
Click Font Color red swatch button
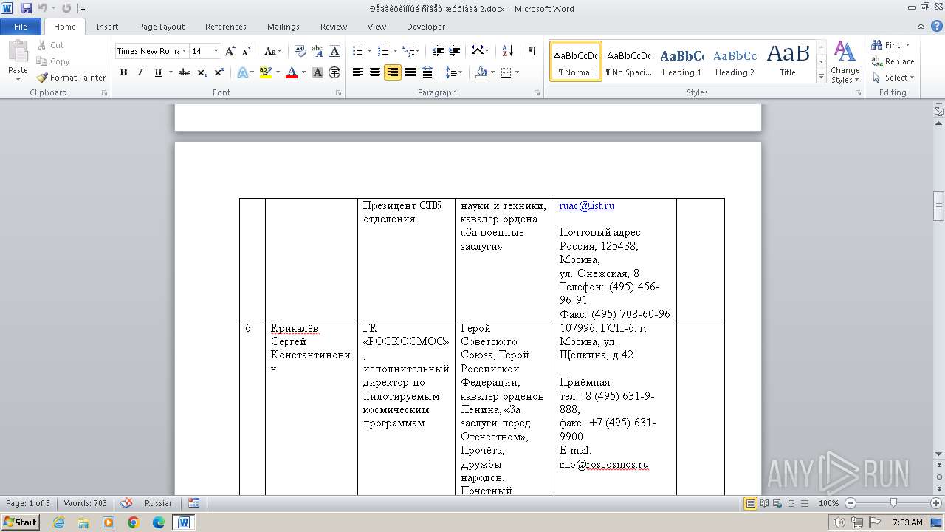coord(291,72)
